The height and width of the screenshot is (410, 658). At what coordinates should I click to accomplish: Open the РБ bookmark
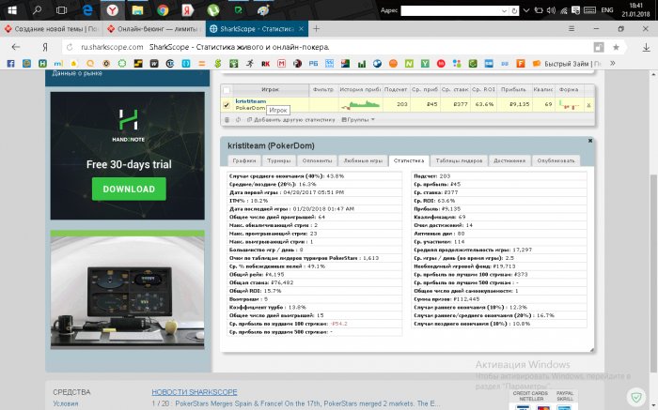313,64
